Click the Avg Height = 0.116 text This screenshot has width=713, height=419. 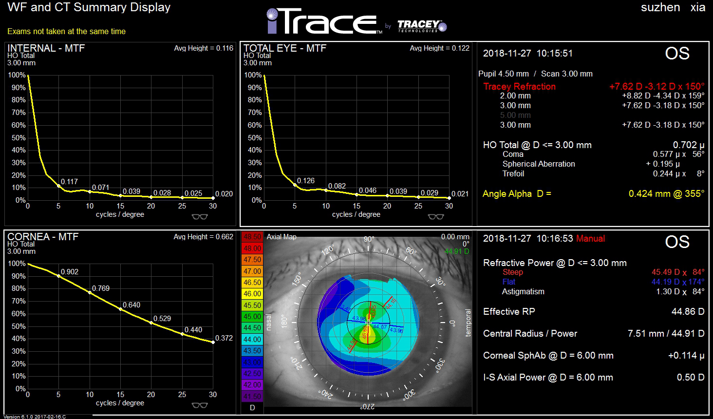pos(204,48)
